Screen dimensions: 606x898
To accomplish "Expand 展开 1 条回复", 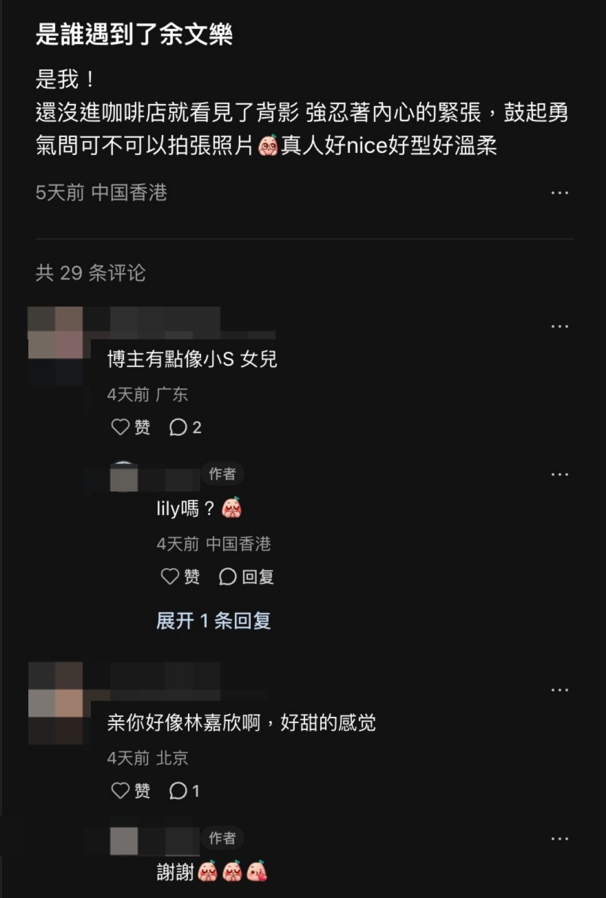I will point(213,620).
